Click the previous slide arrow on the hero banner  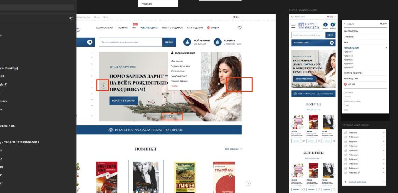pyautogui.click(x=103, y=86)
